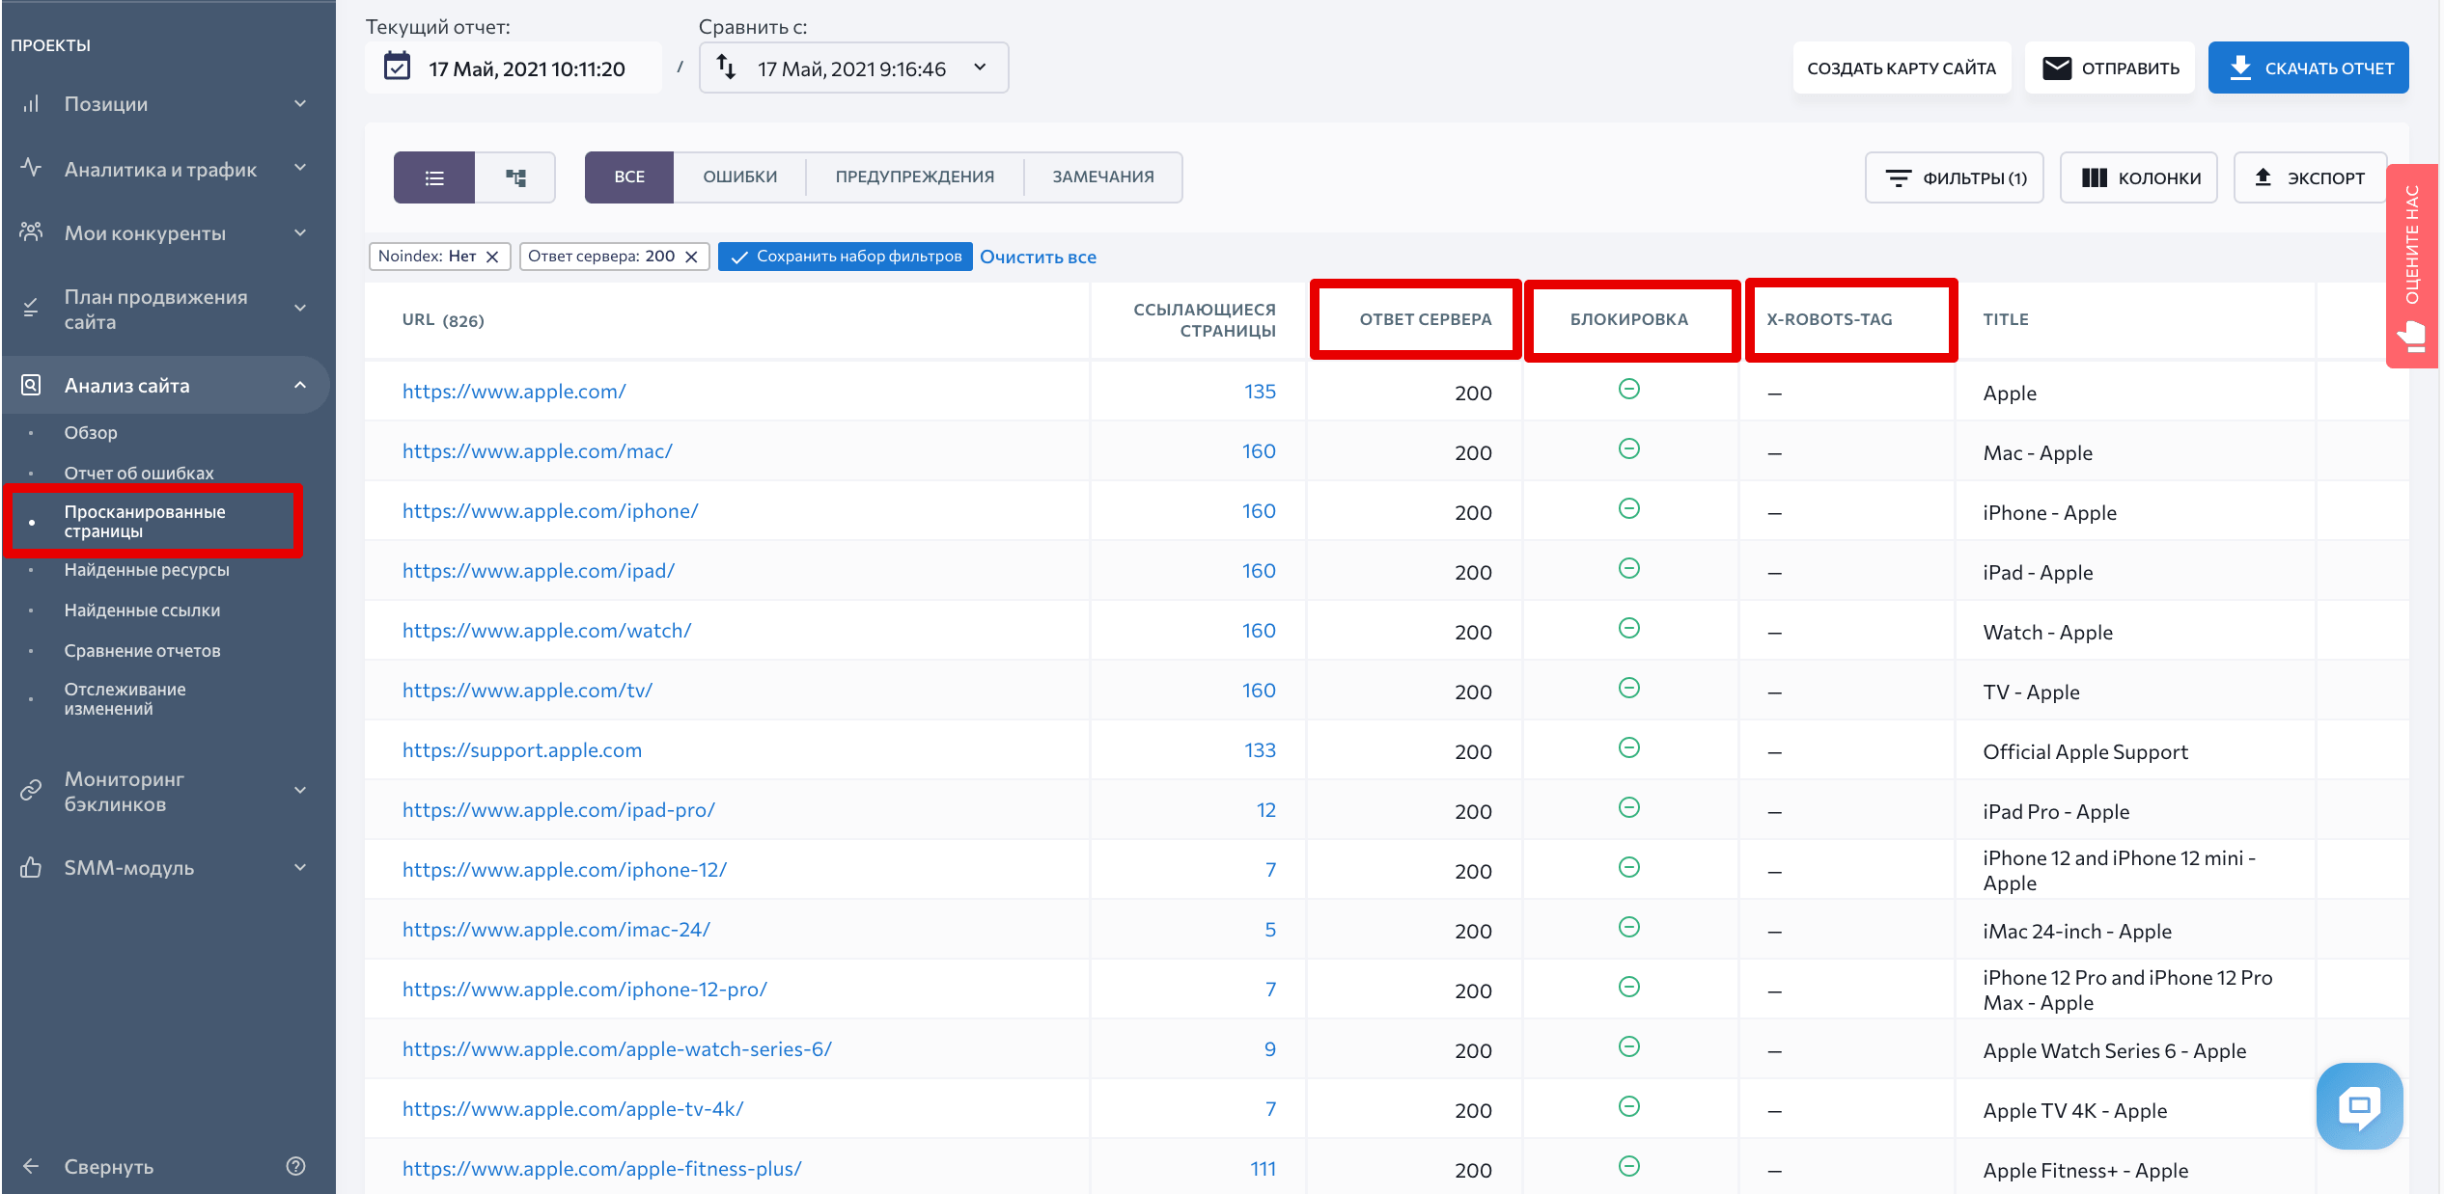Collapse sidebar via Свернуть
2444x1194 pixels.
click(108, 1166)
